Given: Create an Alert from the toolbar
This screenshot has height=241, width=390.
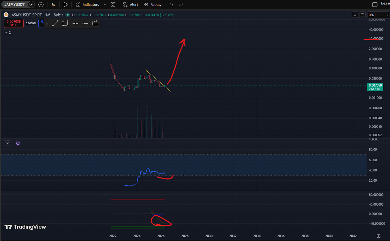Looking at the screenshot, I should (x=130, y=5).
